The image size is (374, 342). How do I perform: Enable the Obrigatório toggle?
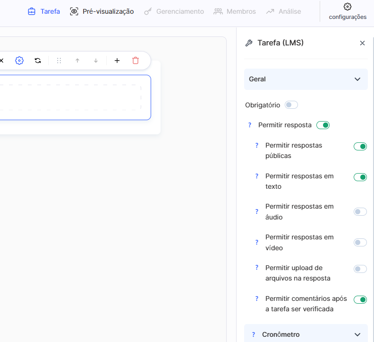[x=291, y=105]
